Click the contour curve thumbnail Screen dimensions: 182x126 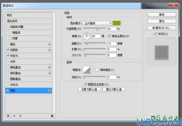click(x=86, y=70)
